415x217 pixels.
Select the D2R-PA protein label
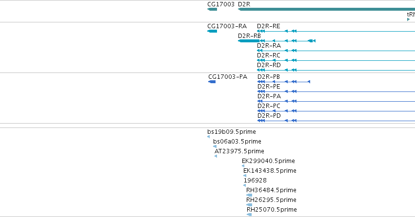click(x=269, y=96)
